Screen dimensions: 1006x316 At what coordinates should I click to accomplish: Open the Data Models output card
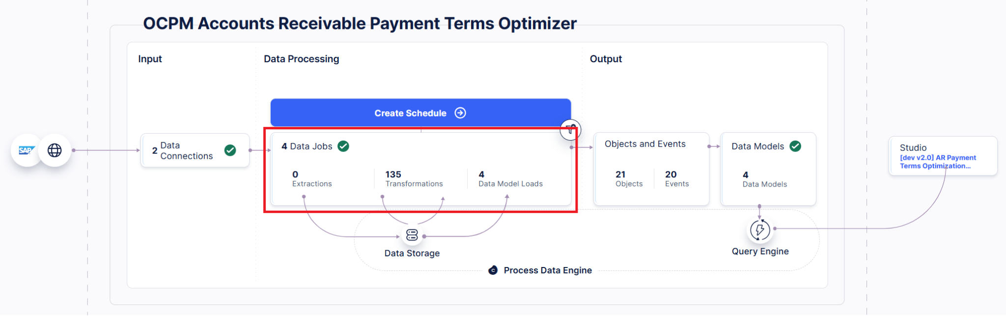click(768, 169)
